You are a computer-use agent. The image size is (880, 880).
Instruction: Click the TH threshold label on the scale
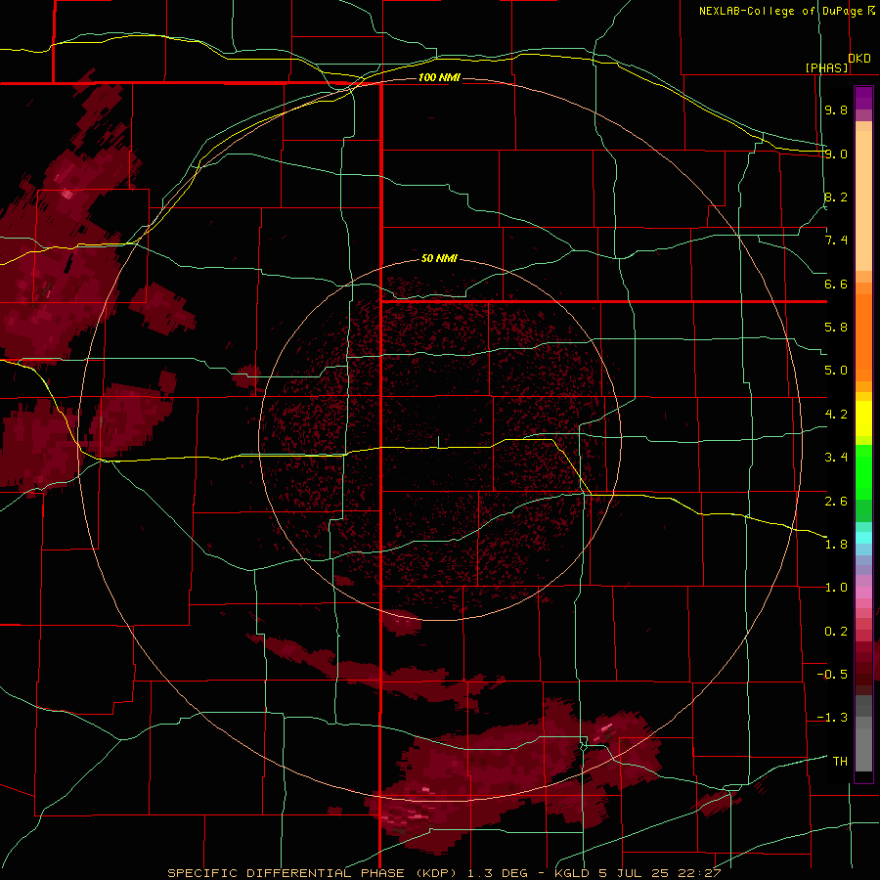coord(840,762)
